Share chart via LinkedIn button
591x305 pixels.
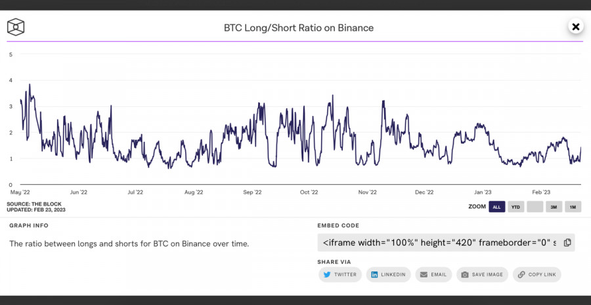click(x=388, y=275)
